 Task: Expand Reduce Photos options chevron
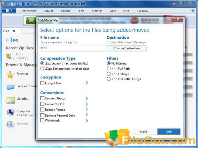pos(87,109)
